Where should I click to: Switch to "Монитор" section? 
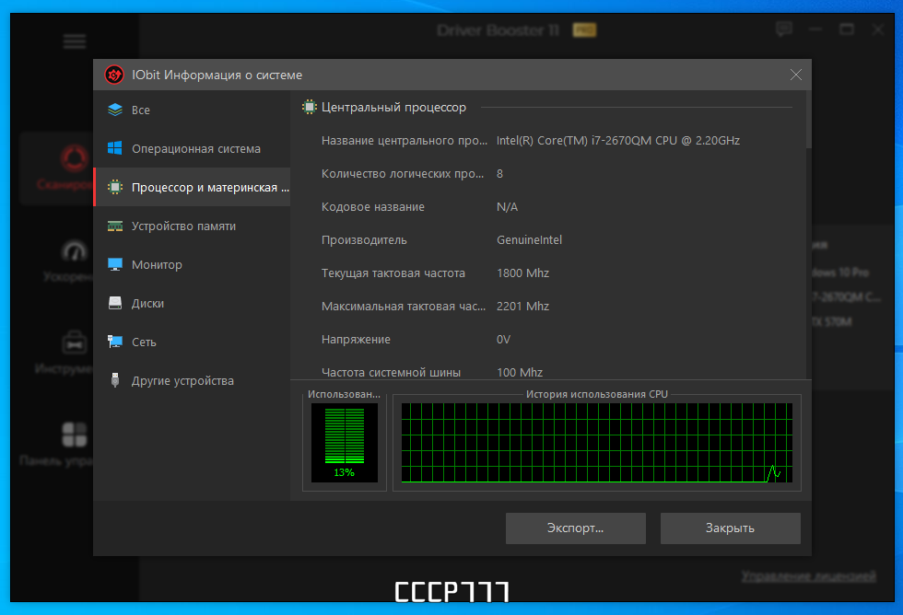tap(192, 264)
